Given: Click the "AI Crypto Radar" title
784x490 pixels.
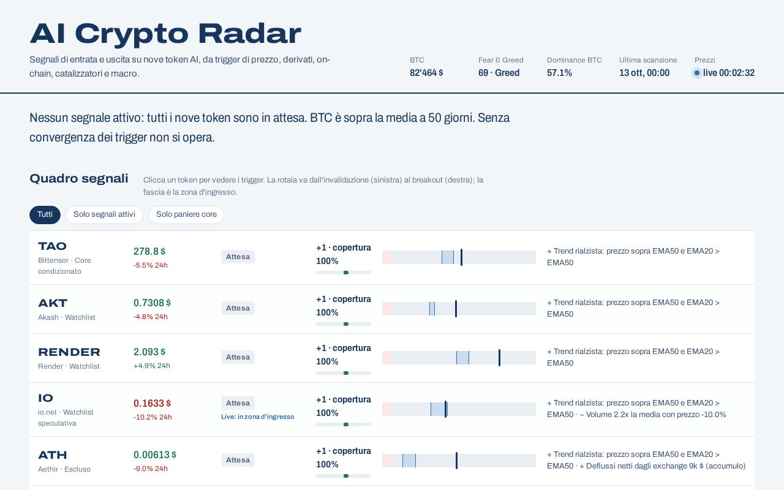Looking at the screenshot, I should (165, 34).
